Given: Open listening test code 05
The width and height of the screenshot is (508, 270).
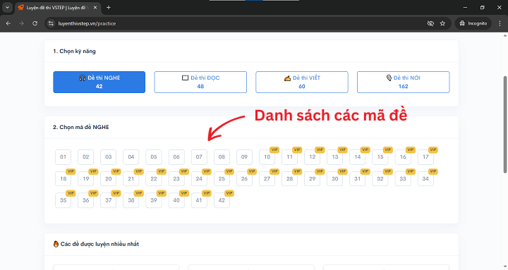Looking at the screenshot, I should pyautogui.click(x=154, y=157).
